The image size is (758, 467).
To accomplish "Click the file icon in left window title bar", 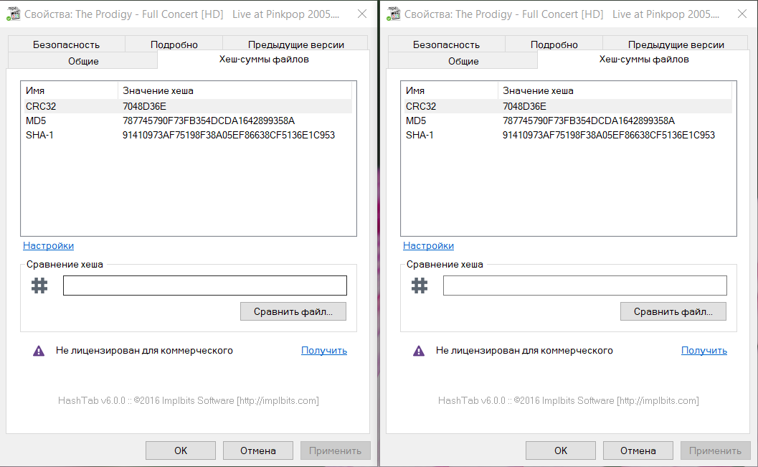I will (x=13, y=14).
